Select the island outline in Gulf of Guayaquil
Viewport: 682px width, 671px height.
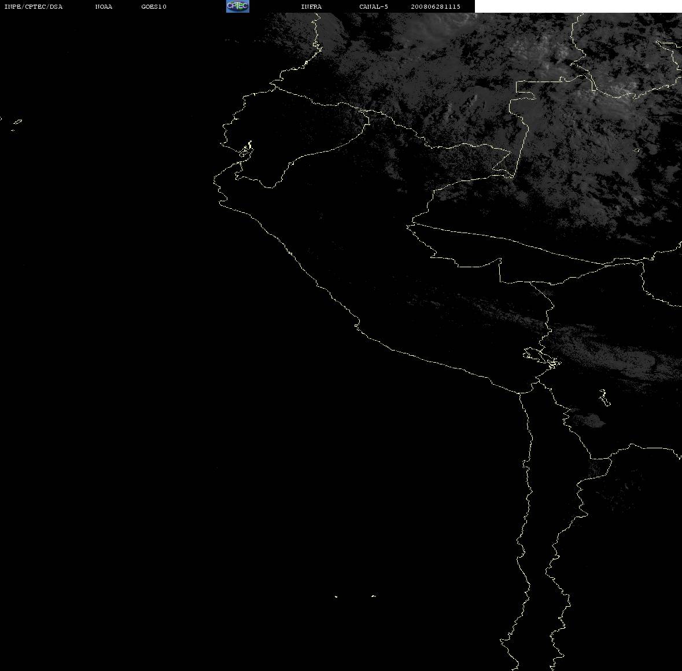tap(246, 150)
